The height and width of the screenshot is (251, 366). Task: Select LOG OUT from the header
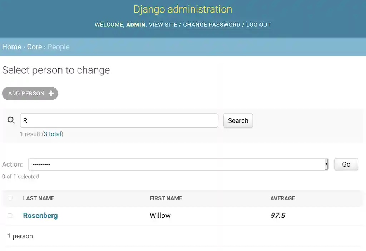(x=258, y=25)
